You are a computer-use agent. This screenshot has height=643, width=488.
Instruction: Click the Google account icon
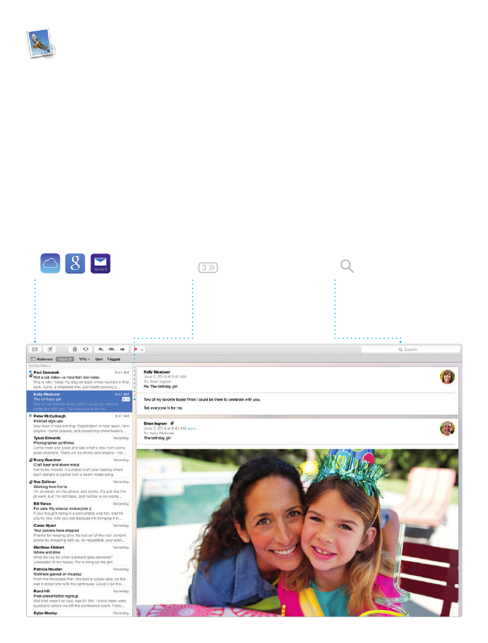pos(75,263)
